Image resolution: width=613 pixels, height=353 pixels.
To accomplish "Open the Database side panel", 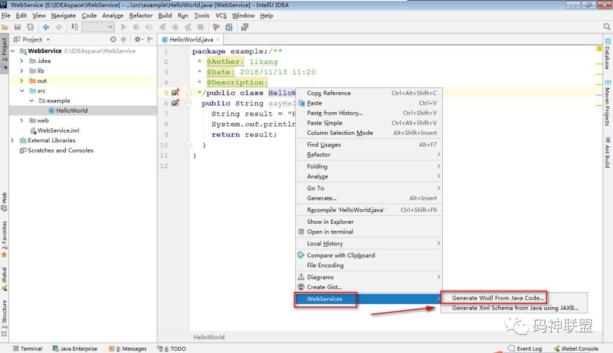I will click(x=607, y=54).
